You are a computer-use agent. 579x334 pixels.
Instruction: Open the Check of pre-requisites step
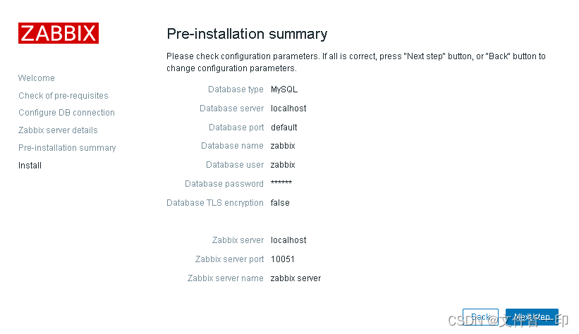coord(63,96)
